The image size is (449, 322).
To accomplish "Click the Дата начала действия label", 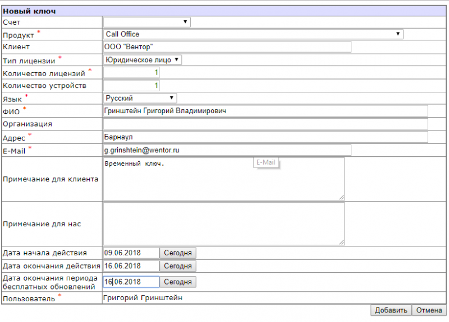I will click(x=45, y=253).
